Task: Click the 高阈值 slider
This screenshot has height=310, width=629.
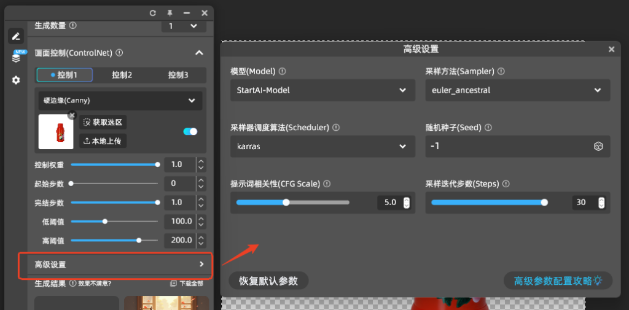Action: (x=114, y=241)
